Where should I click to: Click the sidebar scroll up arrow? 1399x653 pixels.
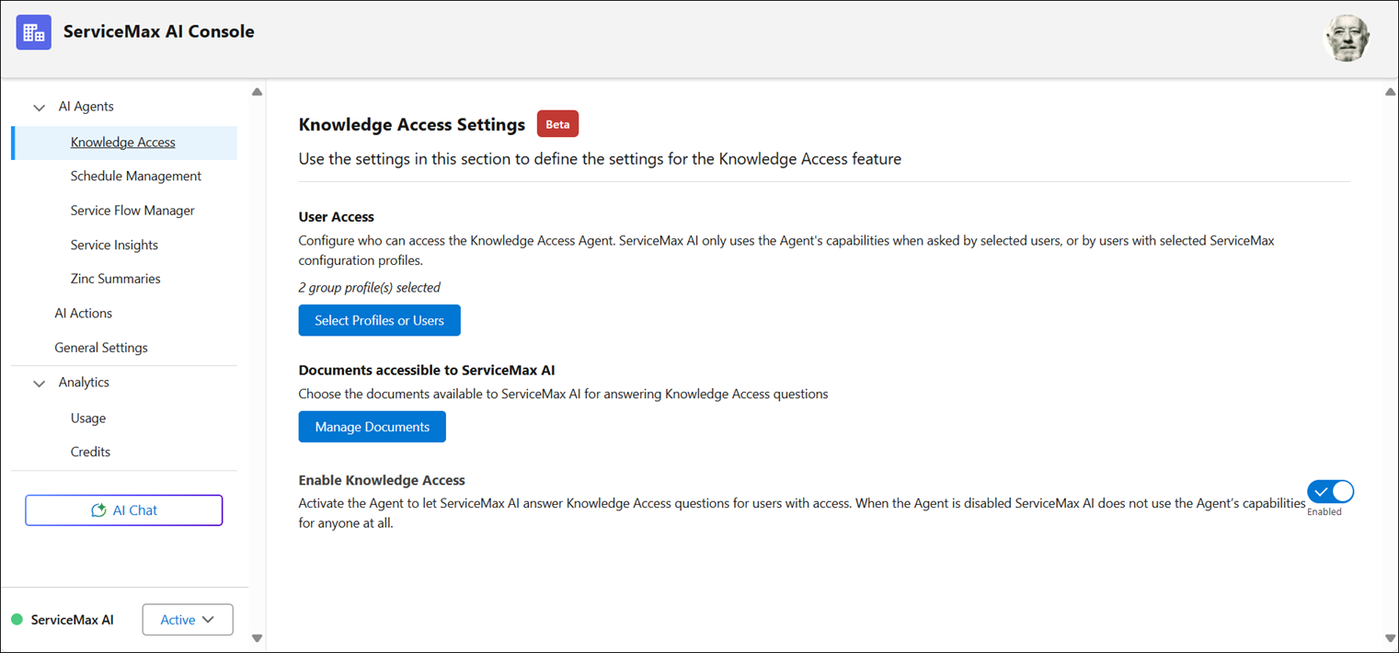point(257,92)
